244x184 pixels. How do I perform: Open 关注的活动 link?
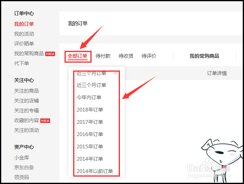(x=26, y=130)
